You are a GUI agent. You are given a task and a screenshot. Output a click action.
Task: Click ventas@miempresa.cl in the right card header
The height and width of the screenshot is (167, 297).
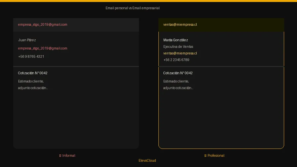(x=180, y=25)
